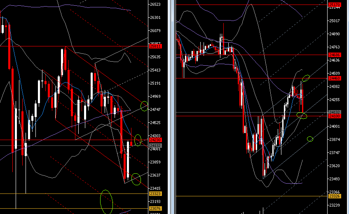Click the 24509 price axis value
Viewport: 349px width, 214px height.
pyautogui.click(x=335, y=73)
